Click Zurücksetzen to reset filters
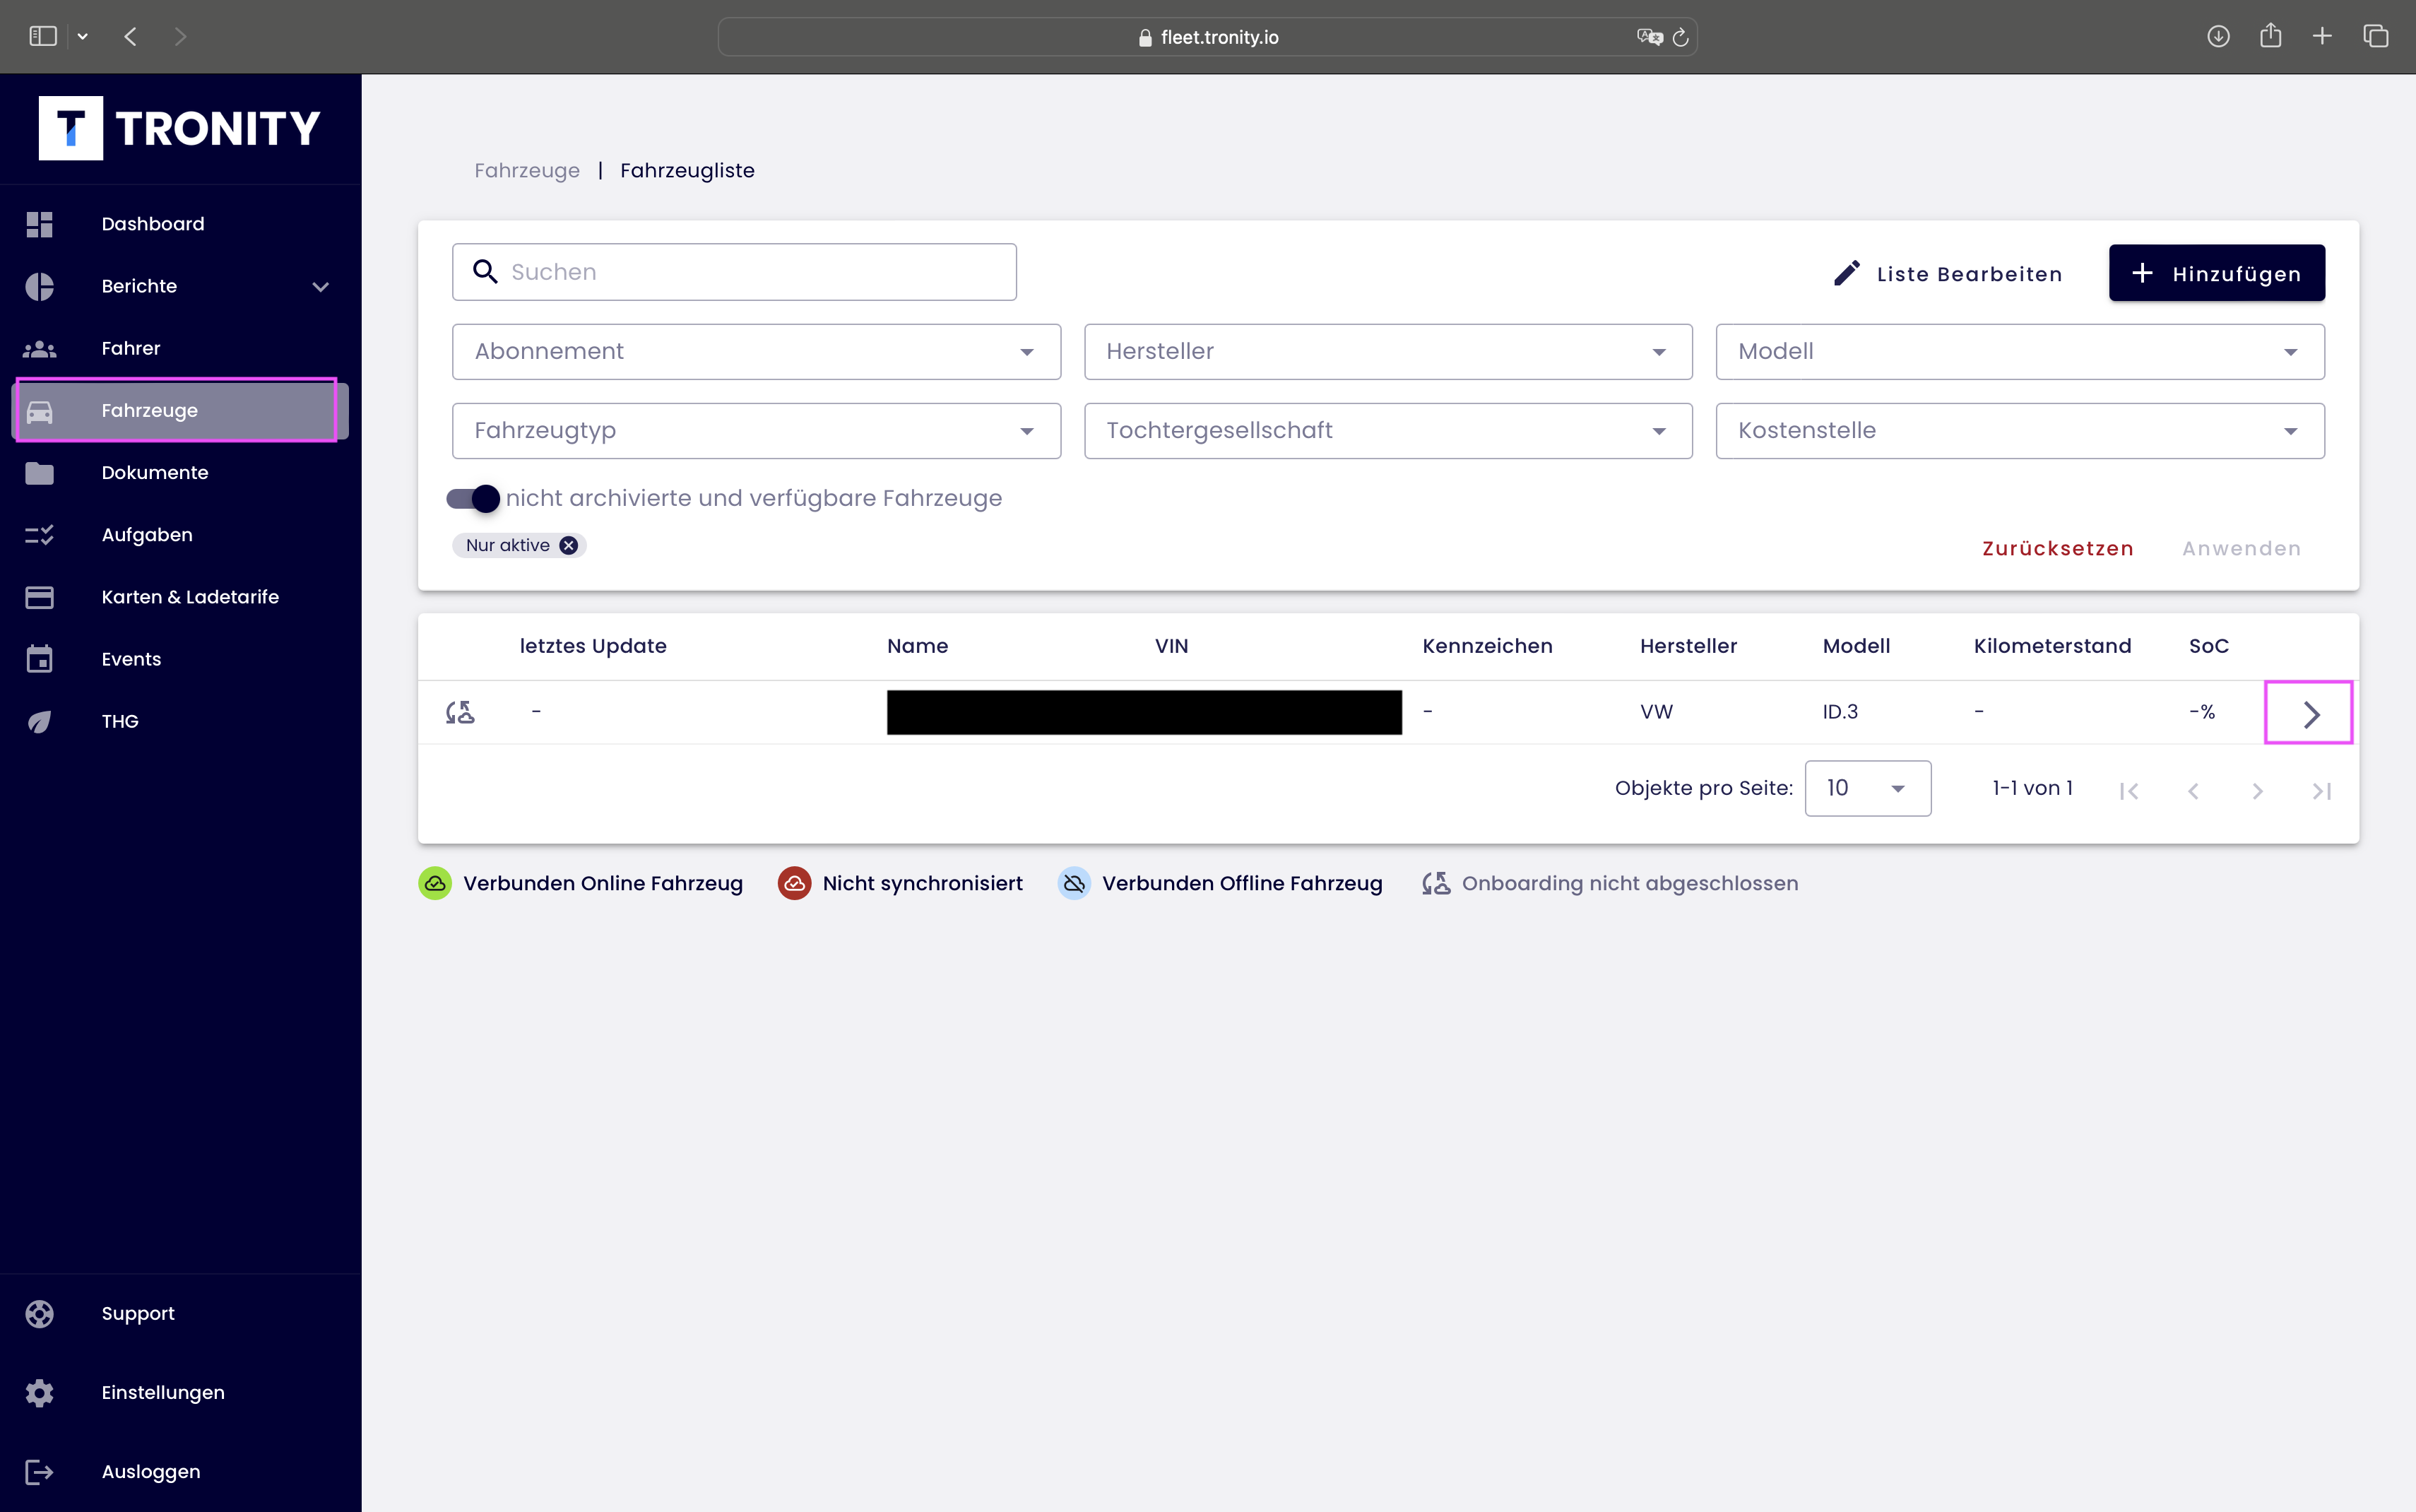 (x=2057, y=548)
